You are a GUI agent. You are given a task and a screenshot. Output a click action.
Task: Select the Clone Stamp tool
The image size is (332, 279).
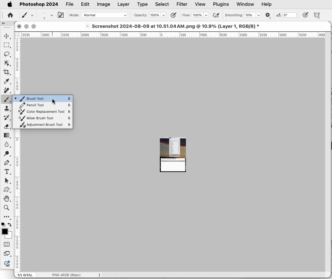[7, 108]
